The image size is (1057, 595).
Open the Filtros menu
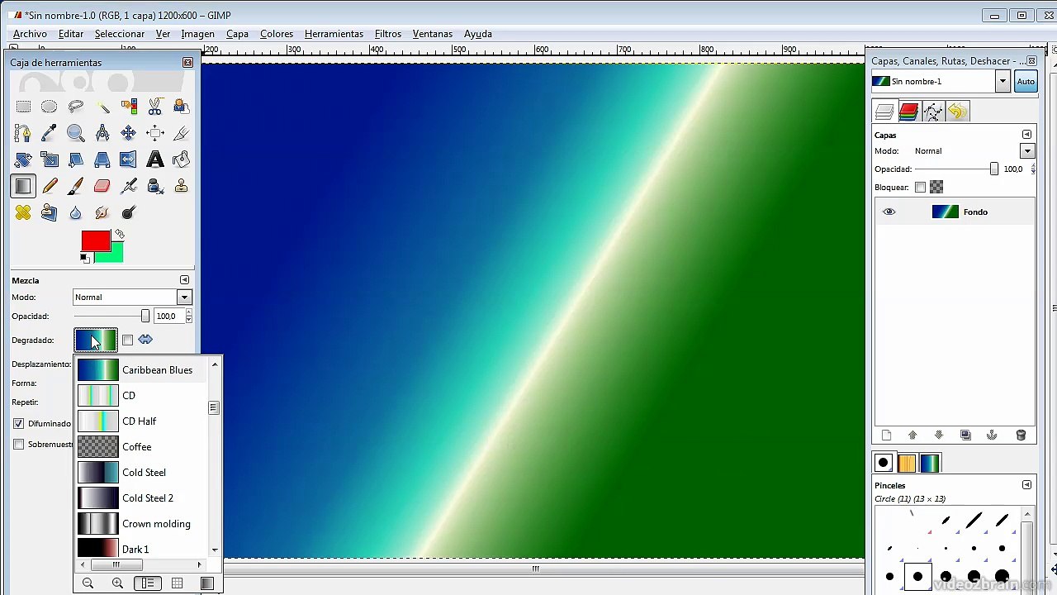click(388, 34)
